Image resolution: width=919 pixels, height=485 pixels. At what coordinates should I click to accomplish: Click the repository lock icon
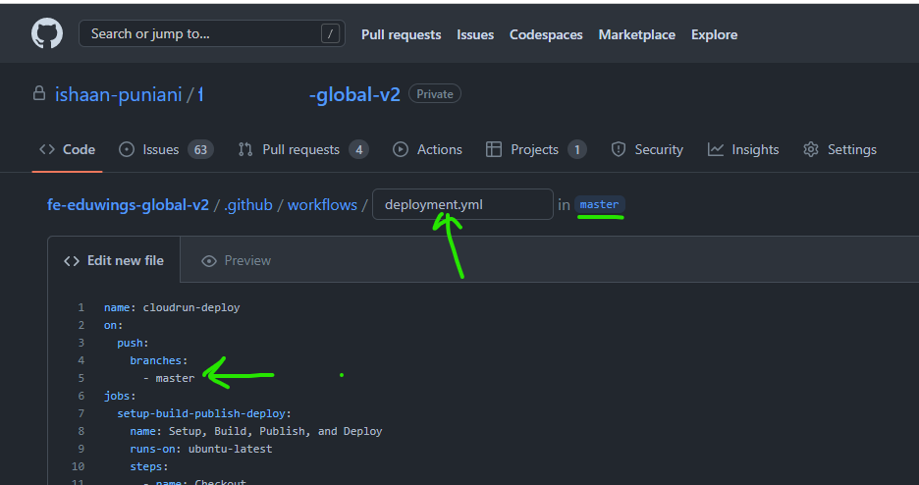pos(39,93)
